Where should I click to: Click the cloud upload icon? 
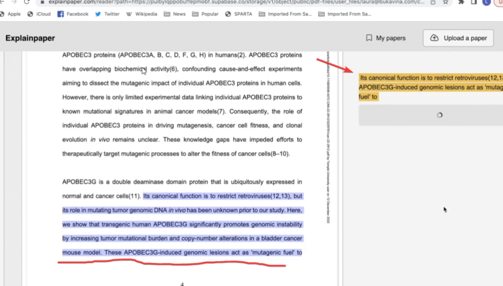click(x=434, y=39)
